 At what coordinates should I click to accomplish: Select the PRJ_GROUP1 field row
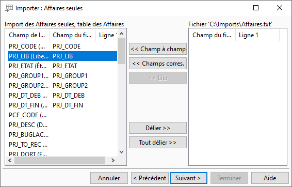coord(62,76)
